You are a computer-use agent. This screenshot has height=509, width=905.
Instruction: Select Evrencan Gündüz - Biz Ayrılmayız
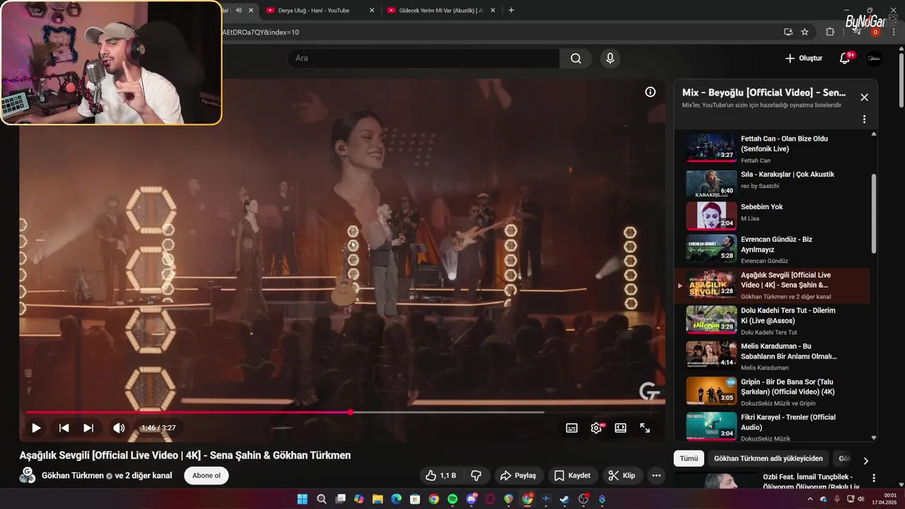coord(772,249)
